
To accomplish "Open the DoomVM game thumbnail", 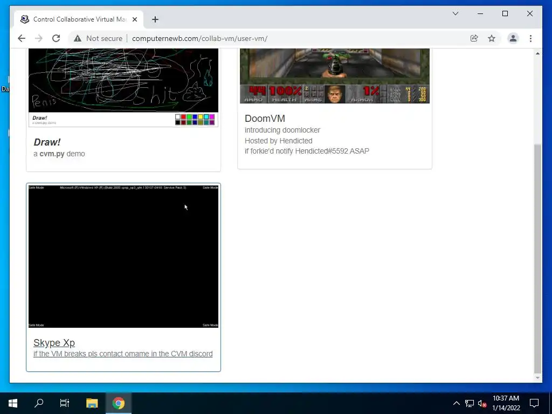I will tap(334, 76).
